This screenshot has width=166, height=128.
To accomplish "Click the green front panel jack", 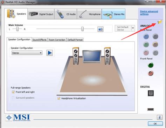I will click(x=151, y=65).
